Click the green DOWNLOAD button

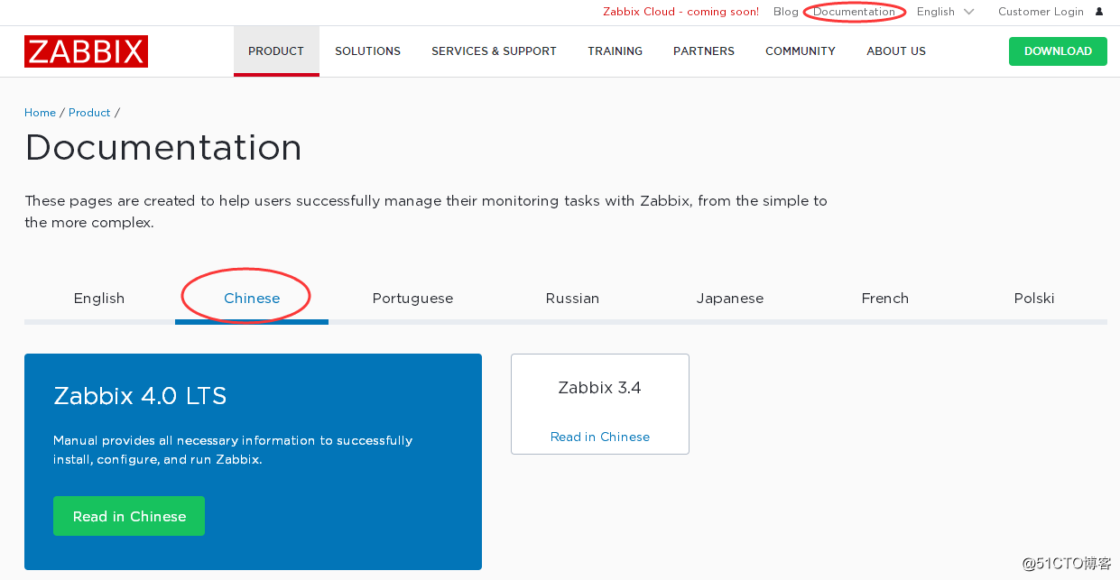point(1058,51)
